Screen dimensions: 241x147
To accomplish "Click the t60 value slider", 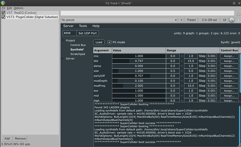I will 139,61.
